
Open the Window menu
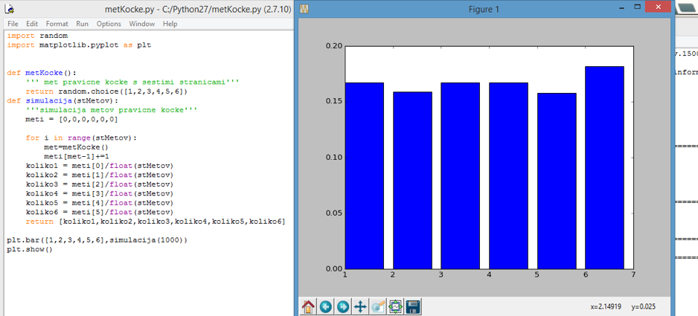click(141, 24)
